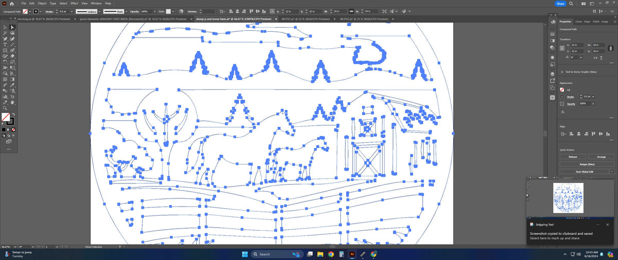The image size is (618, 260).
Task: Click the Recolor Artwork wheel icon in control bar
Action: tap(181, 11)
